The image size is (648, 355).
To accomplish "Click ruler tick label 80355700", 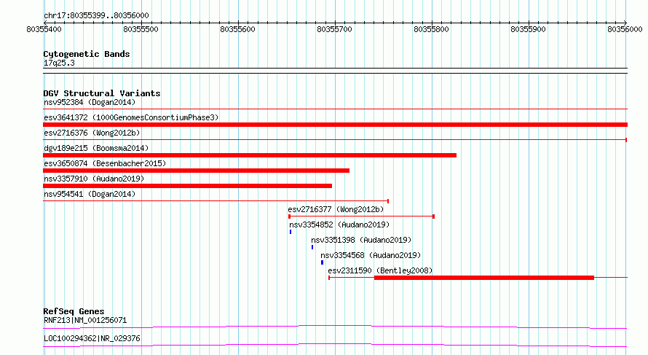I will pyautogui.click(x=334, y=29).
